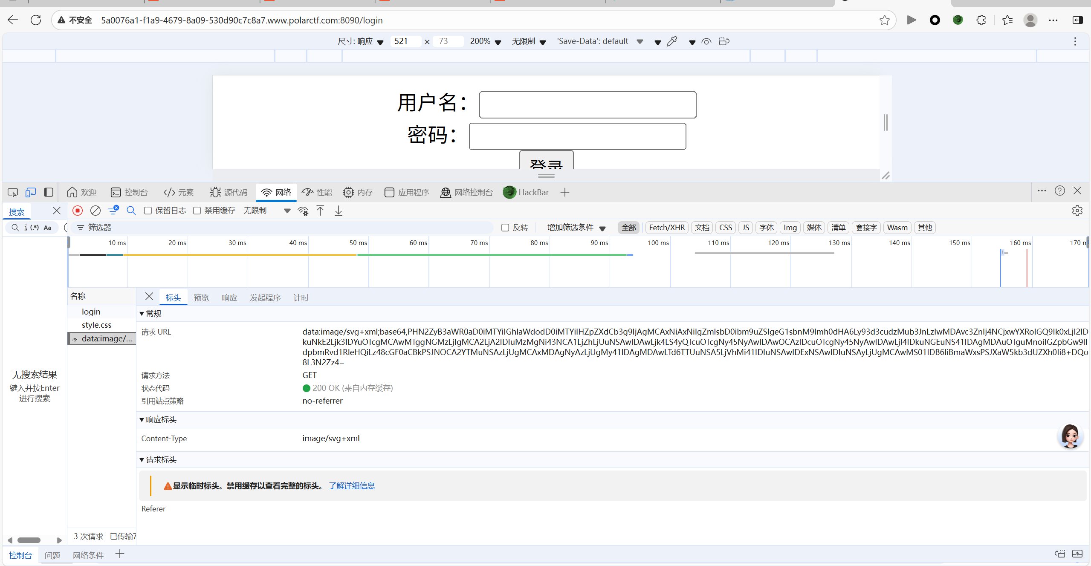Open 增加筛选条件 dropdown
1091x566 pixels.
click(576, 228)
